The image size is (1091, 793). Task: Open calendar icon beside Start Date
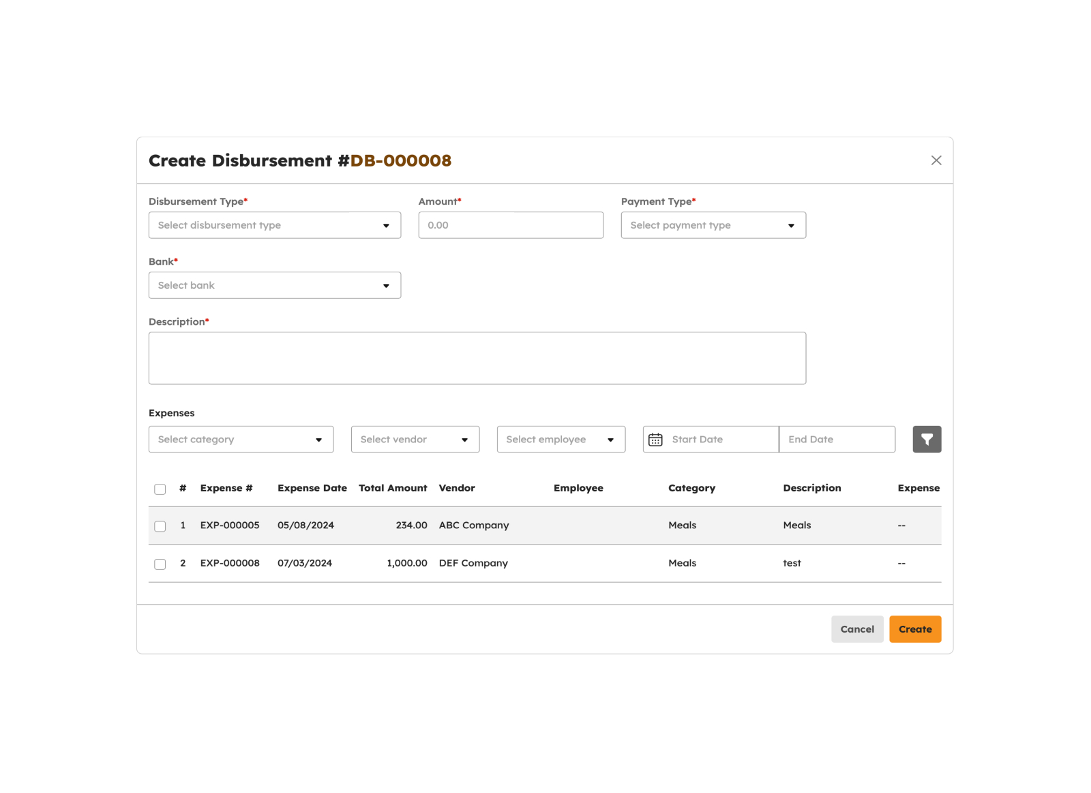[655, 439]
